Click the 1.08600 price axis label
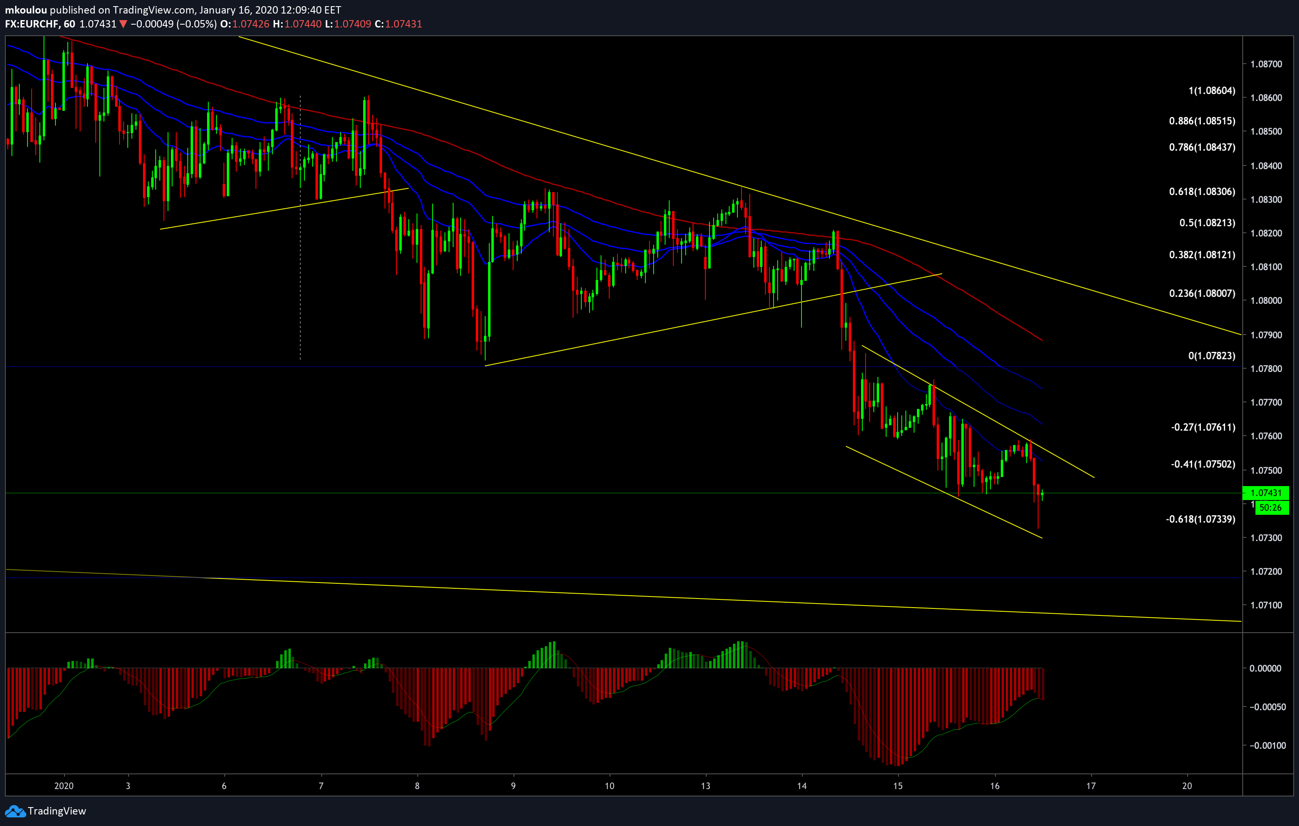The image size is (1299, 826). point(1266,98)
